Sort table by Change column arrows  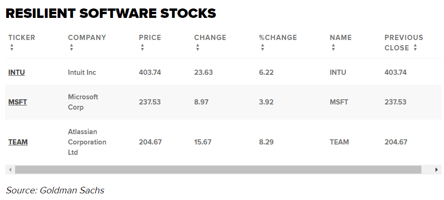coord(197,48)
